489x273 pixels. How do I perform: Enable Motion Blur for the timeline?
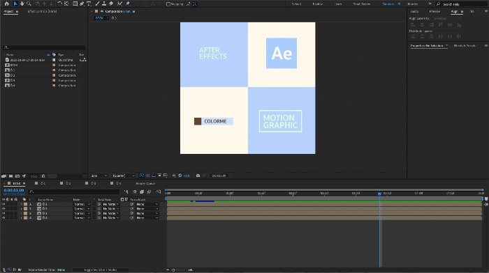pyautogui.click(x=149, y=192)
